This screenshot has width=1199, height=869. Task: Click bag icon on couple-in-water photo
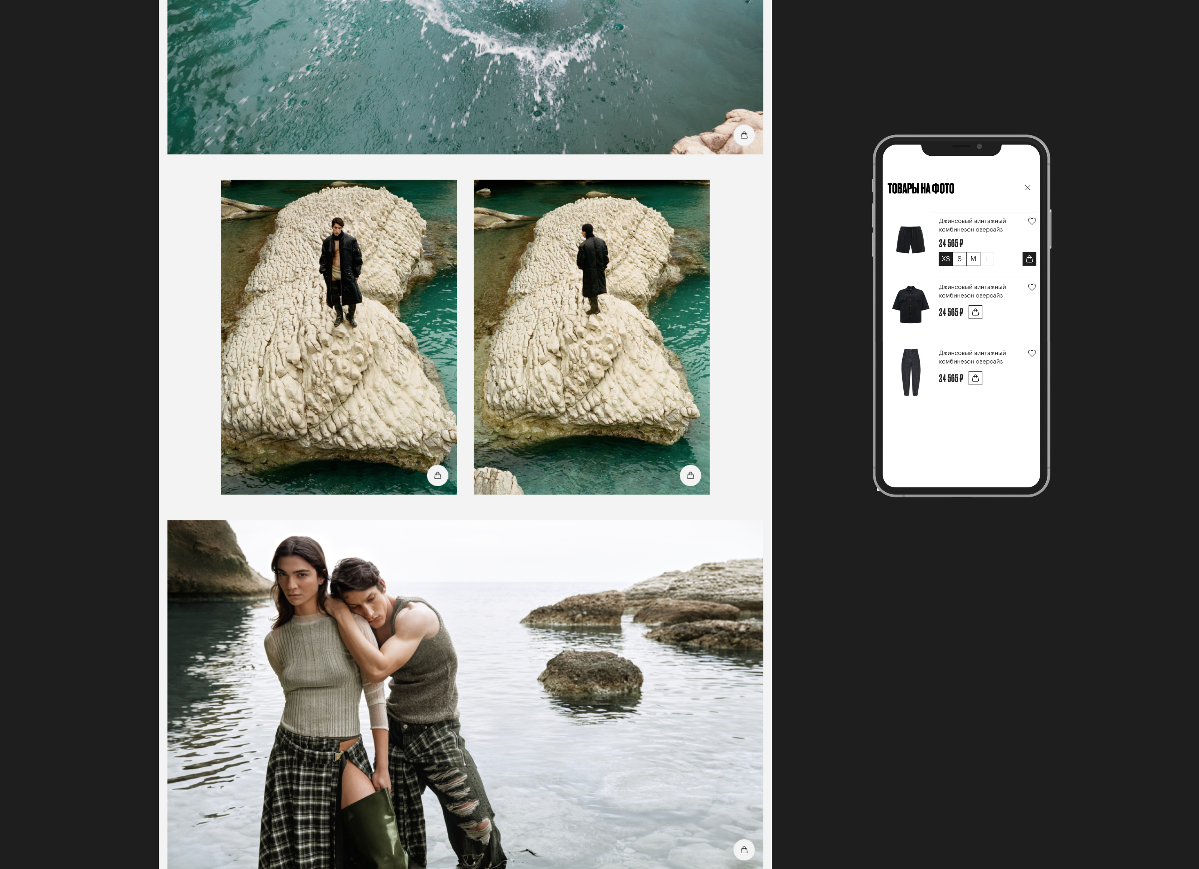coord(744,850)
